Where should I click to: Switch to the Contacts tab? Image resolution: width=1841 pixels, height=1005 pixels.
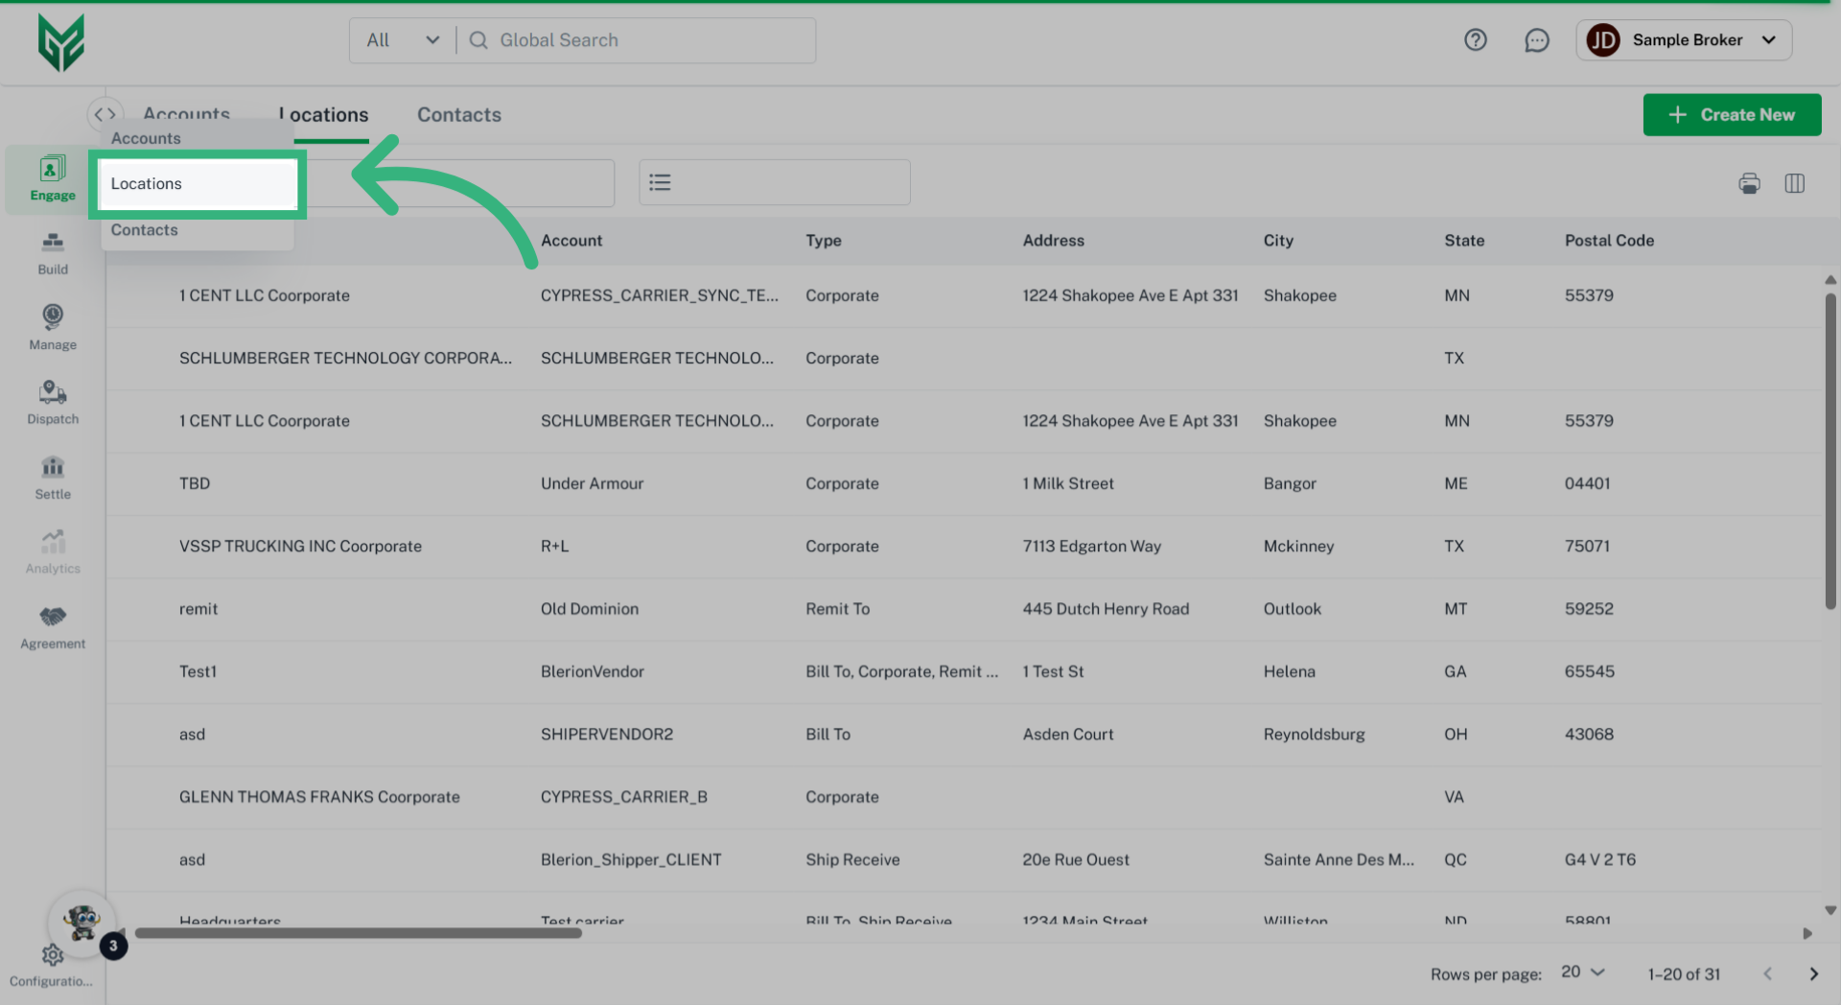tap(458, 115)
